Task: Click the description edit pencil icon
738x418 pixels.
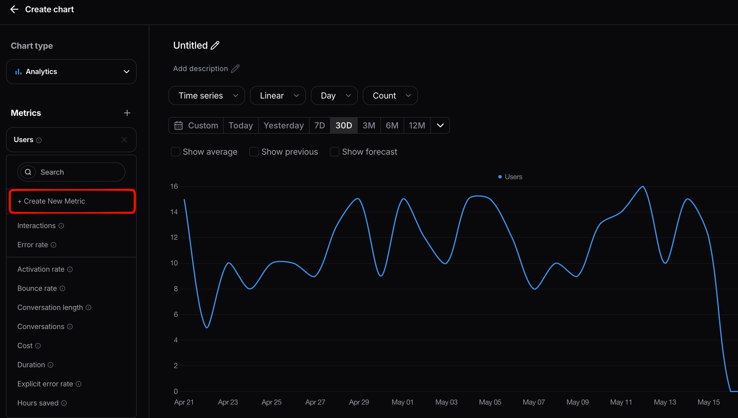Action: (235, 68)
